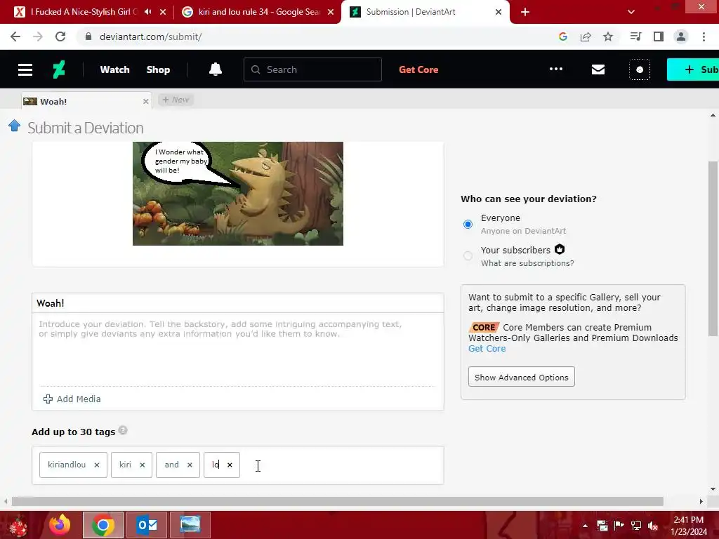Click Add Media

(72, 399)
